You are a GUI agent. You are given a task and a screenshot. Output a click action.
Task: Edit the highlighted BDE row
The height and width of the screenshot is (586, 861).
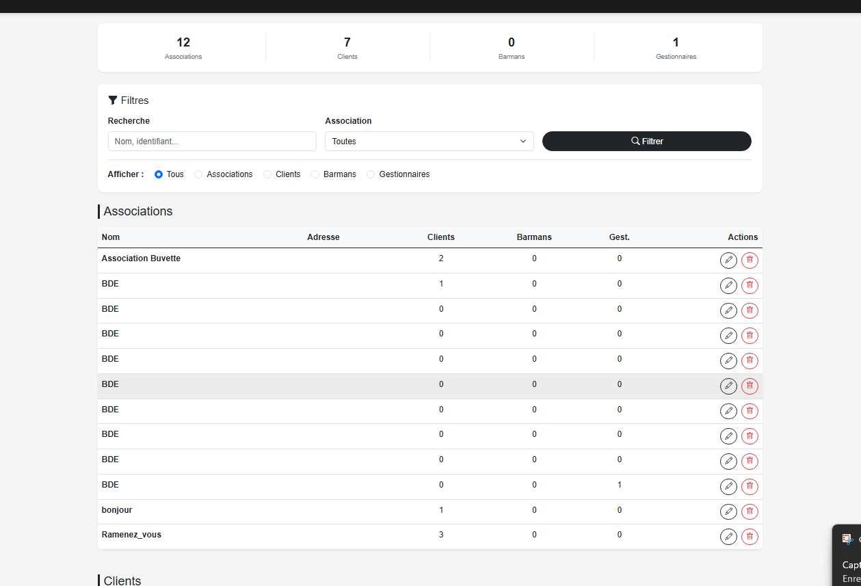(x=728, y=386)
